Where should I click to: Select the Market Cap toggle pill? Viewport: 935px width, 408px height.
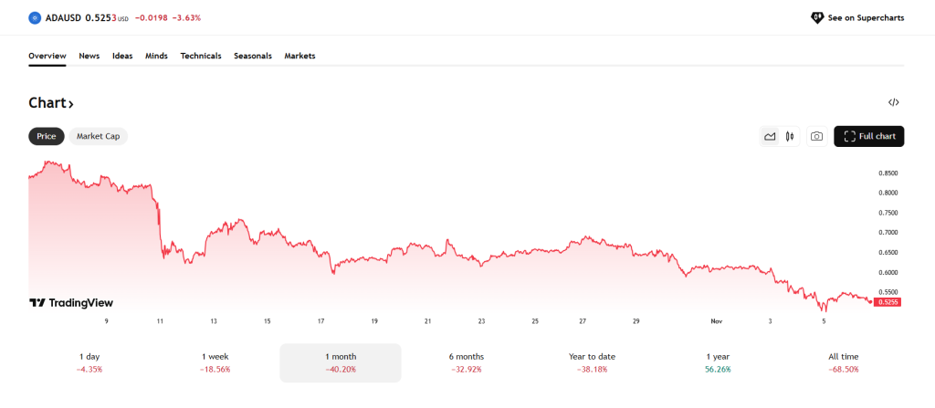click(99, 136)
